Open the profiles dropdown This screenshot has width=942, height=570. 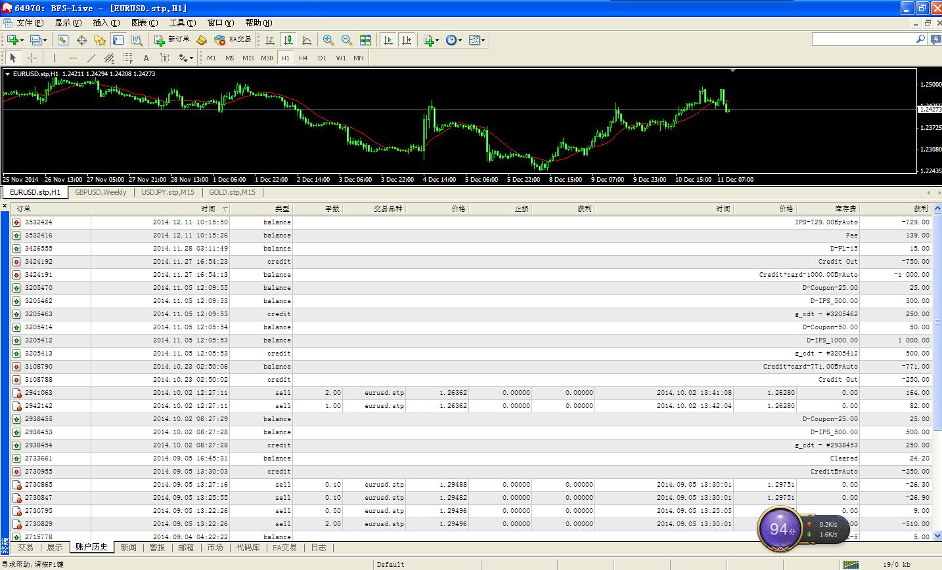coord(39,40)
